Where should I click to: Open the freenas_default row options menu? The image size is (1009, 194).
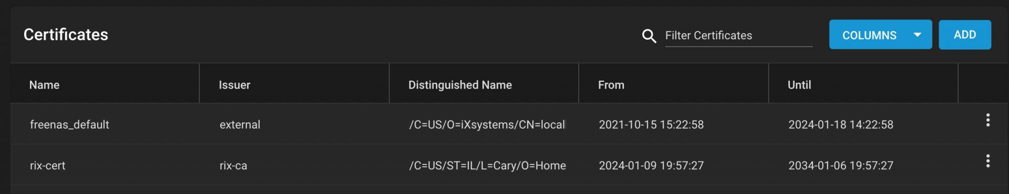pos(988,120)
